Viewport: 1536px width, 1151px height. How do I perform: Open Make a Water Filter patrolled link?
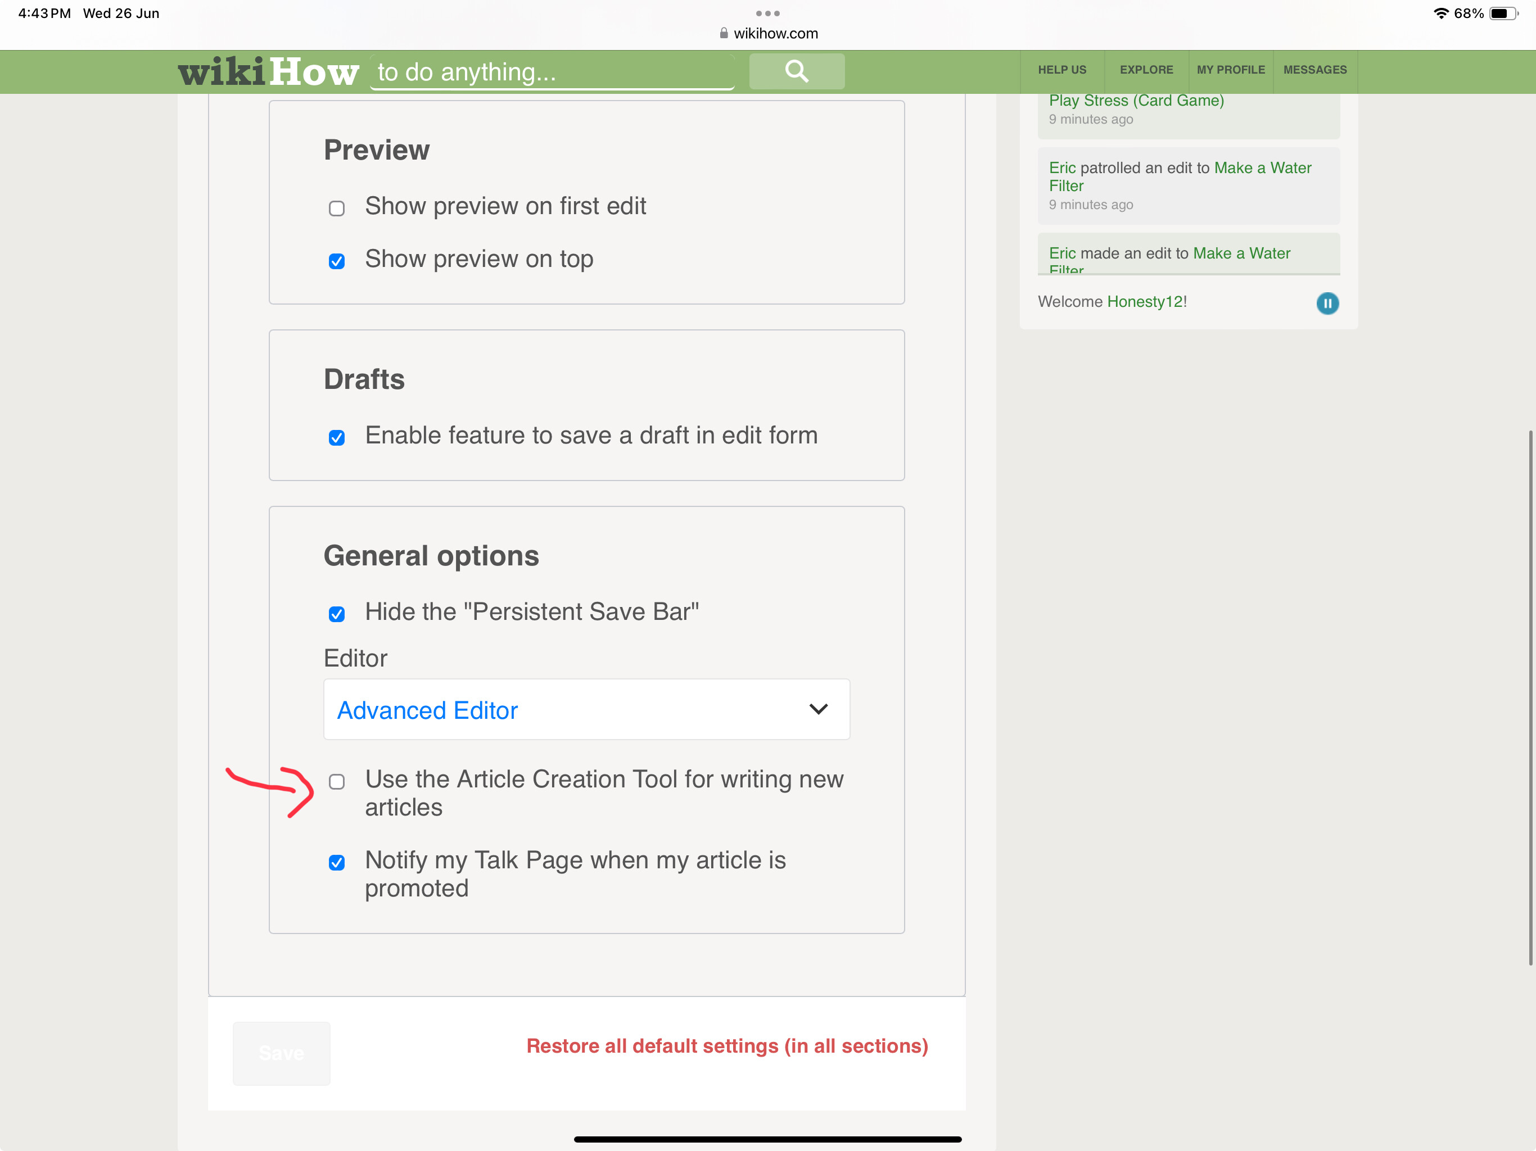point(1181,177)
